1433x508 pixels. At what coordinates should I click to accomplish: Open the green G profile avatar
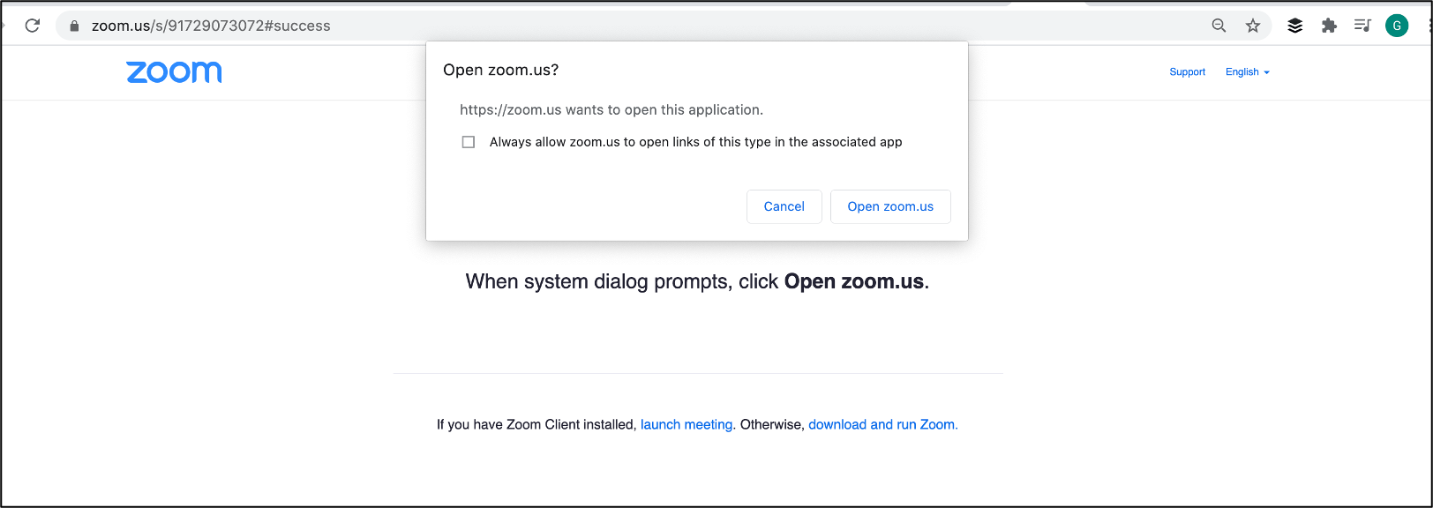pyautogui.click(x=1397, y=26)
